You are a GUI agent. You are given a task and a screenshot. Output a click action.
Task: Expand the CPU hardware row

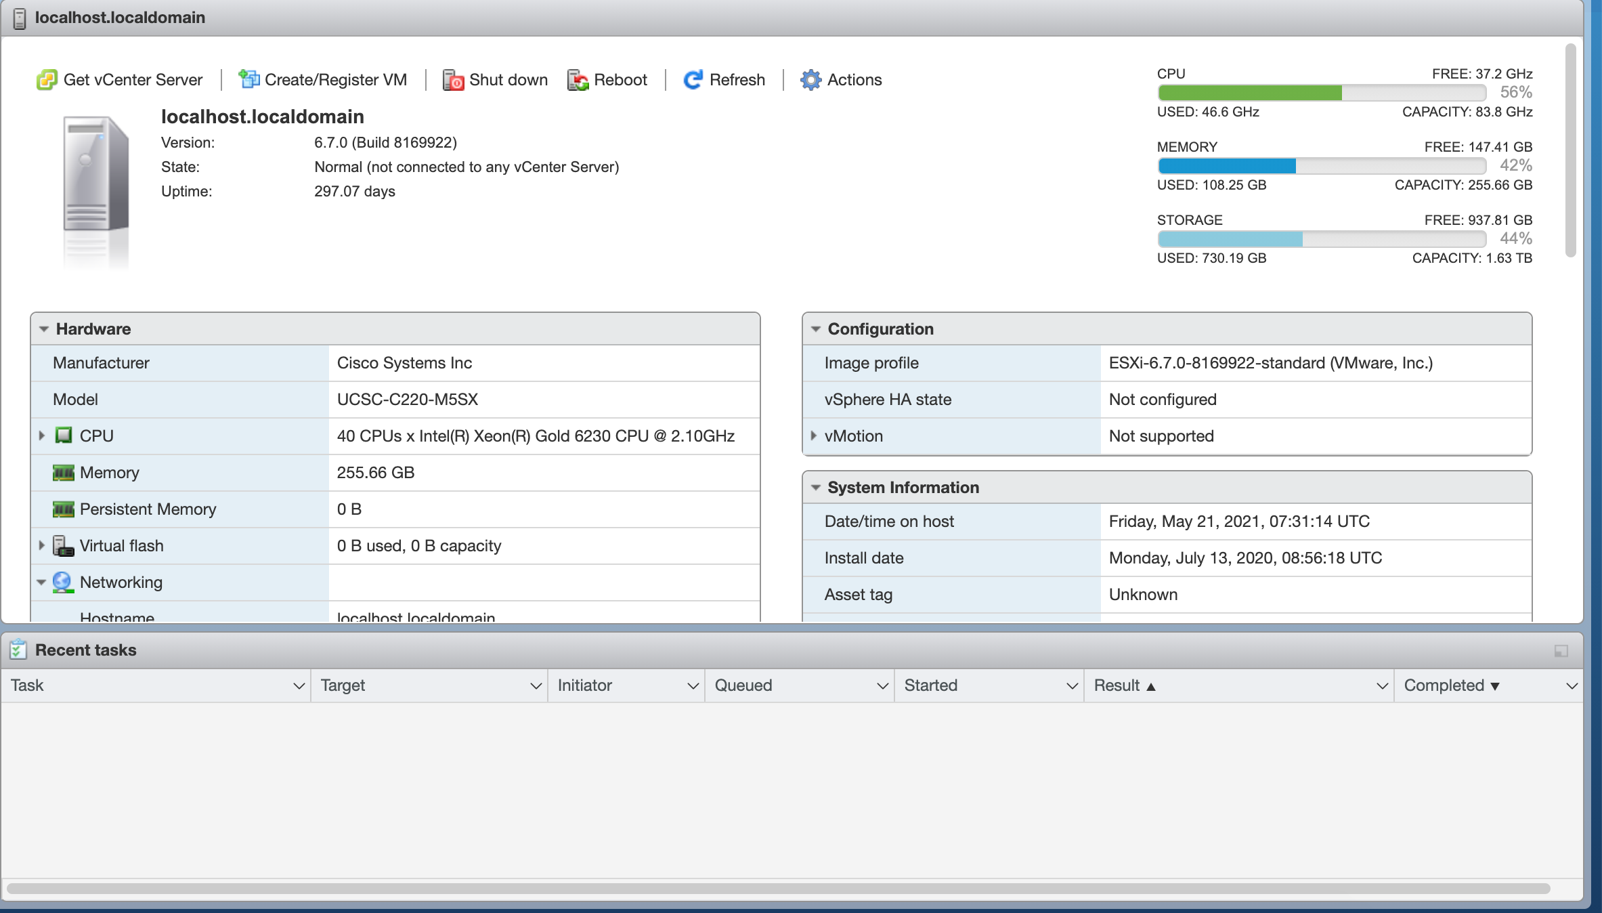coord(42,436)
